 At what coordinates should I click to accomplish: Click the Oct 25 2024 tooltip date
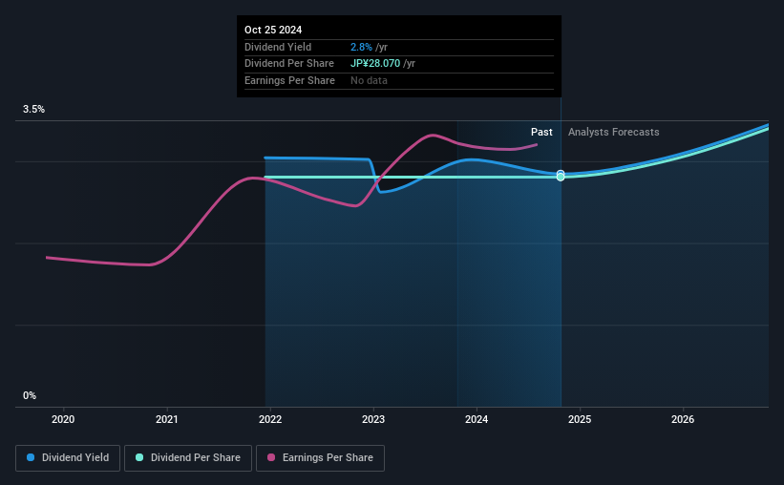click(x=273, y=30)
